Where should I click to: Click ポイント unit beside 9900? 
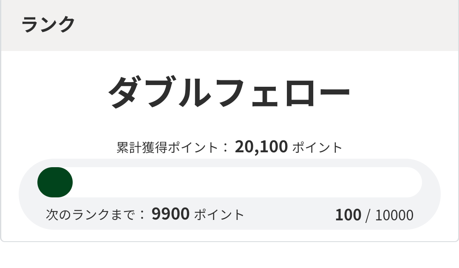(x=219, y=214)
